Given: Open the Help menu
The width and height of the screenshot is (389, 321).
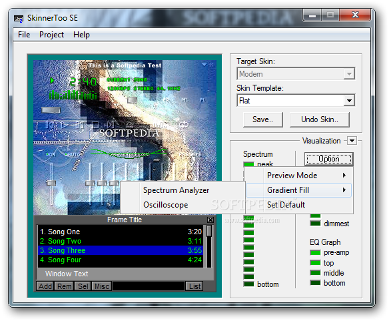Looking at the screenshot, I should pos(81,35).
